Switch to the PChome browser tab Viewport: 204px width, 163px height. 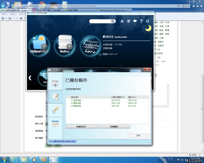pos(48,10)
